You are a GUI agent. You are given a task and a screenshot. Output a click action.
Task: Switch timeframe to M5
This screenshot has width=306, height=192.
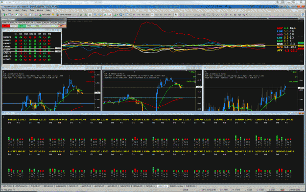point(139,15)
